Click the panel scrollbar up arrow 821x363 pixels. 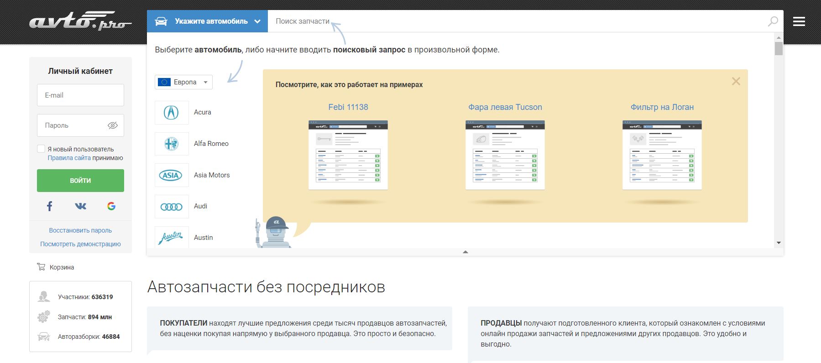779,37
